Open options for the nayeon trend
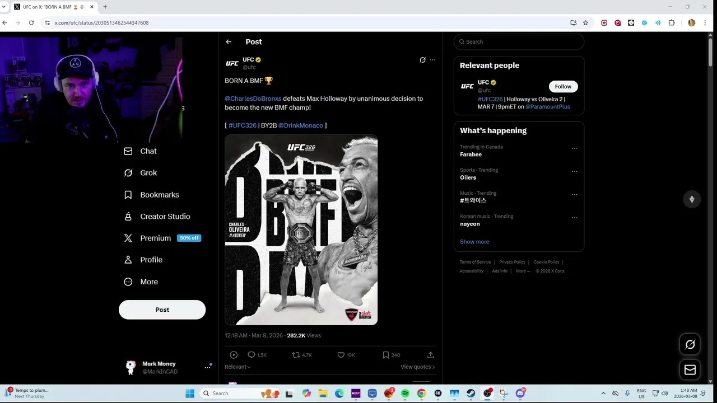This screenshot has width=717, height=403. point(574,218)
